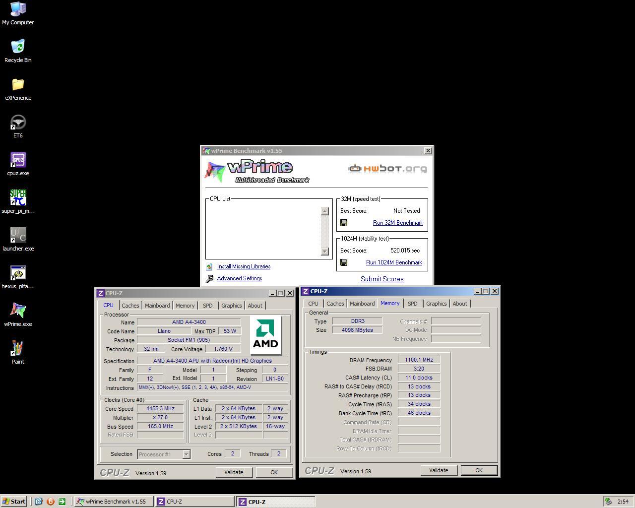Viewport: 635px width, 508px height.
Task: Click the Multiplier x 27.0 field
Action: [160, 418]
